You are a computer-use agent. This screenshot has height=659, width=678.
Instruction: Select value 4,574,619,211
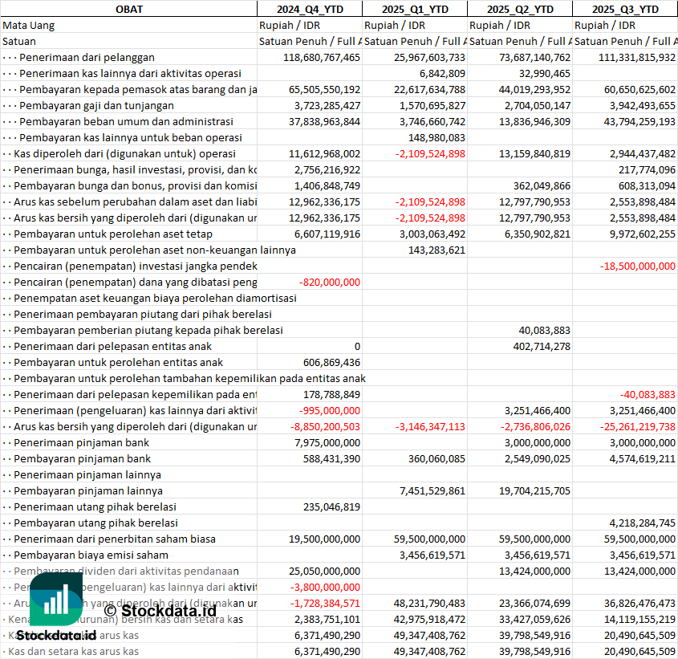pyautogui.click(x=642, y=458)
